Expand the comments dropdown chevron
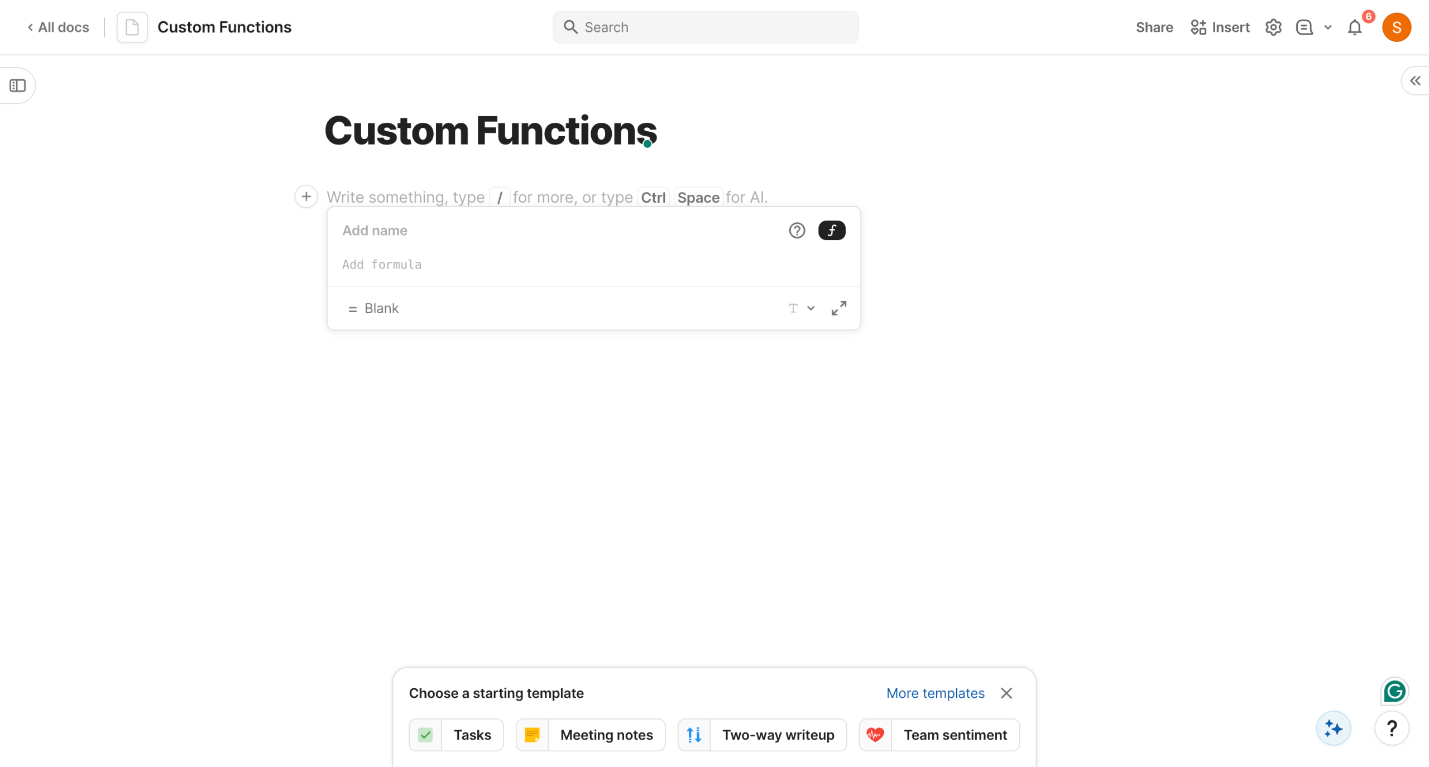Viewport: 1429px width, 767px height. tap(1328, 27)
